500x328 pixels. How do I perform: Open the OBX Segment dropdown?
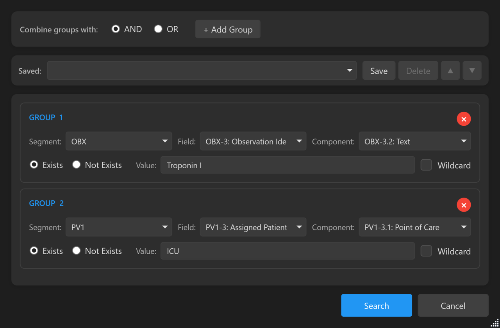point(119,141)
